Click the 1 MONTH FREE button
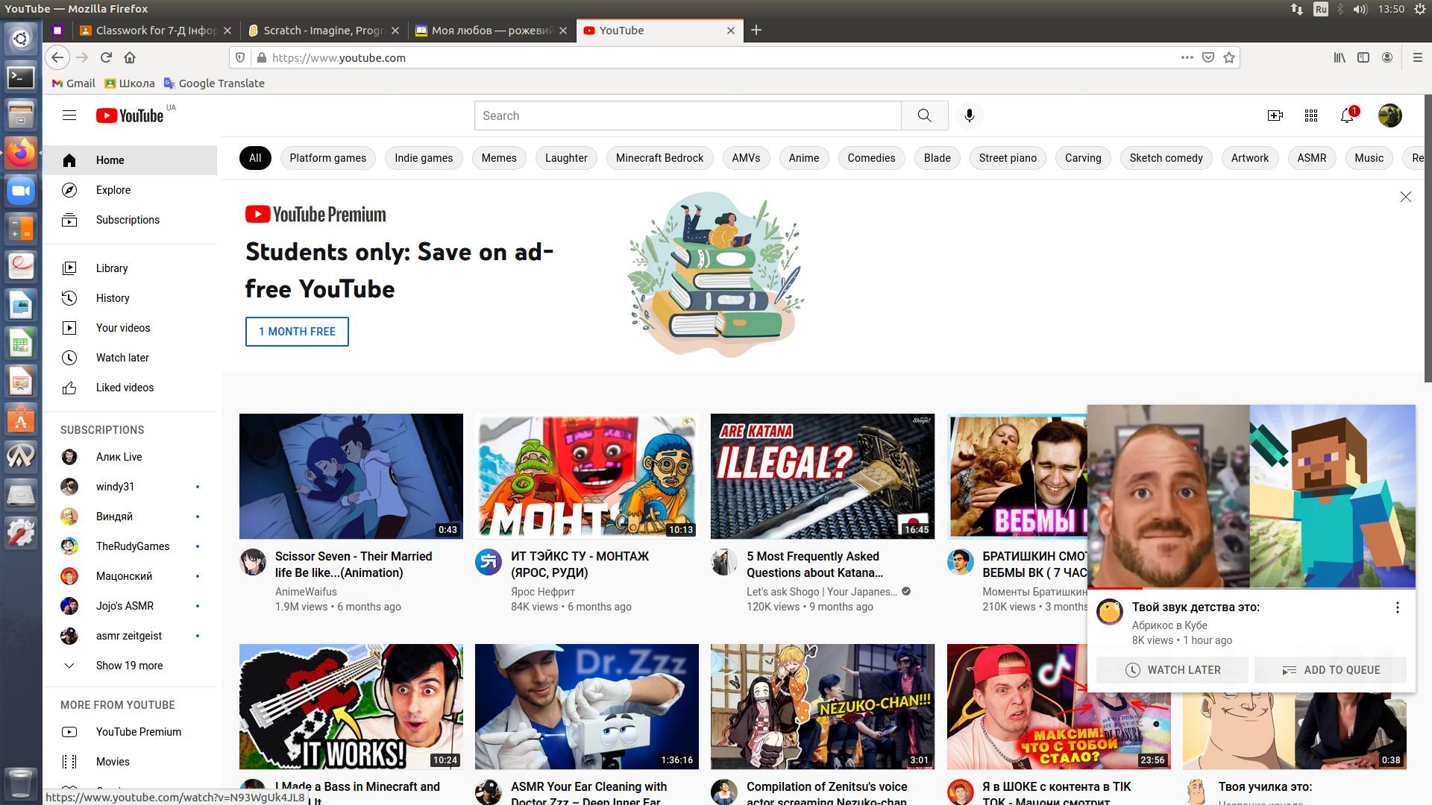The width and height of the screenshot is (1432, 805). click(297, 332)
